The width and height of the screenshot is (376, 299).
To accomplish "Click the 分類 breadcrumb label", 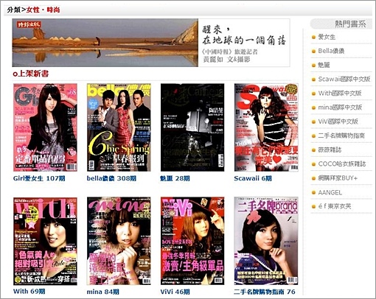I will coord(14,10).
